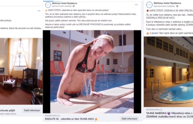This screenshot has height=124, width=193.
Task: Open Wellness Hotel Rezidence page name in middle ad
Action: [64, 3]
